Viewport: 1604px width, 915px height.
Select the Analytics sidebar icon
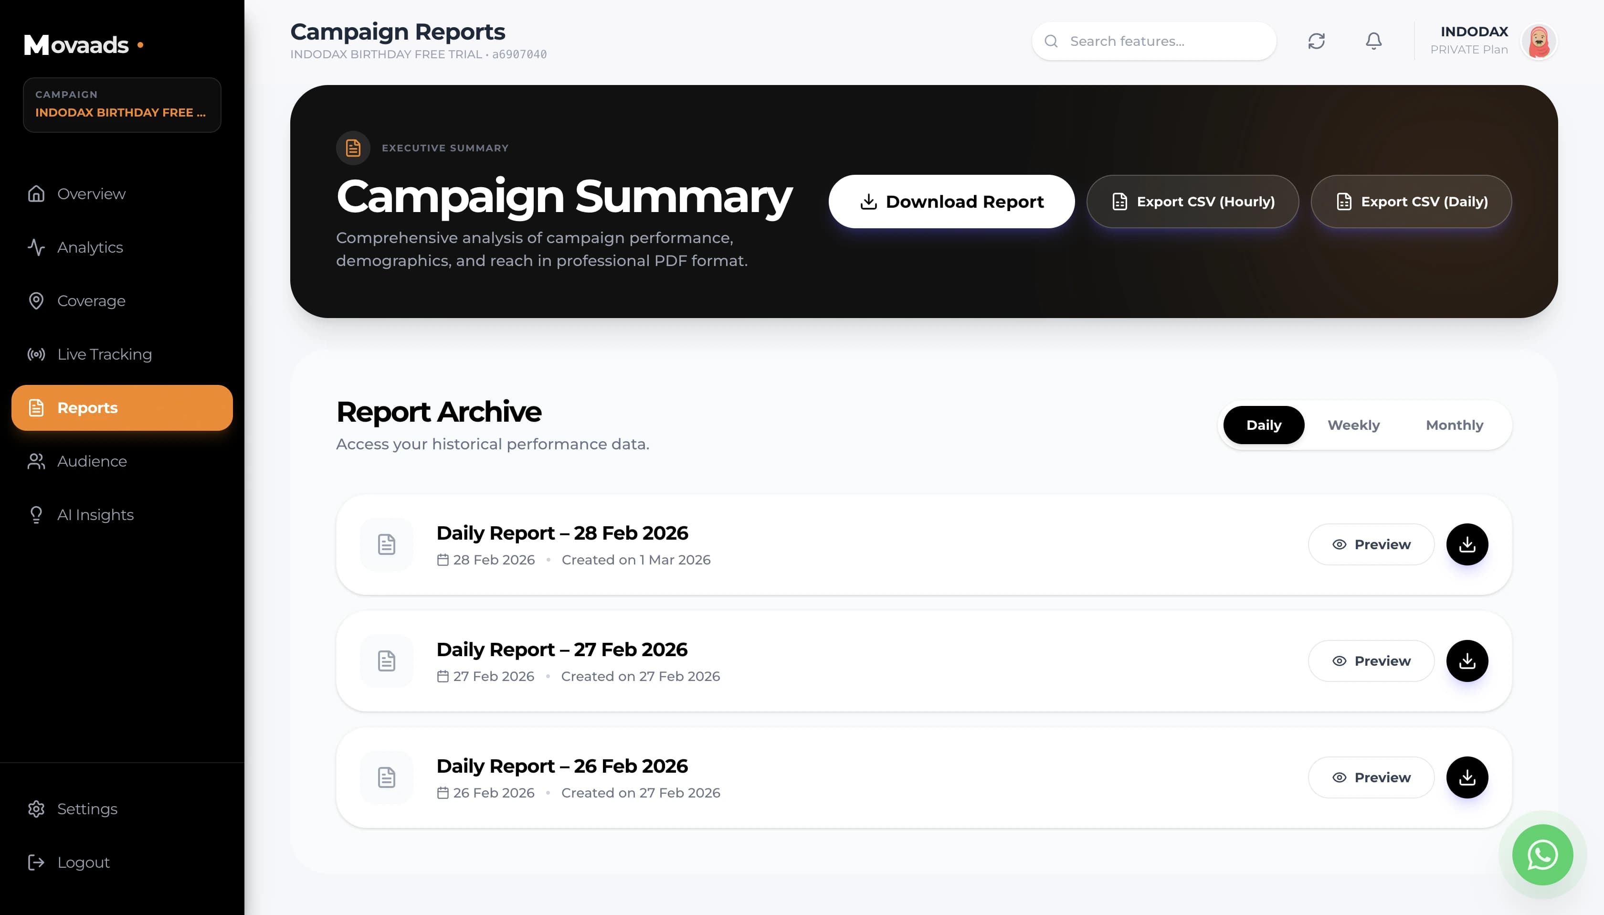[36, 247]
